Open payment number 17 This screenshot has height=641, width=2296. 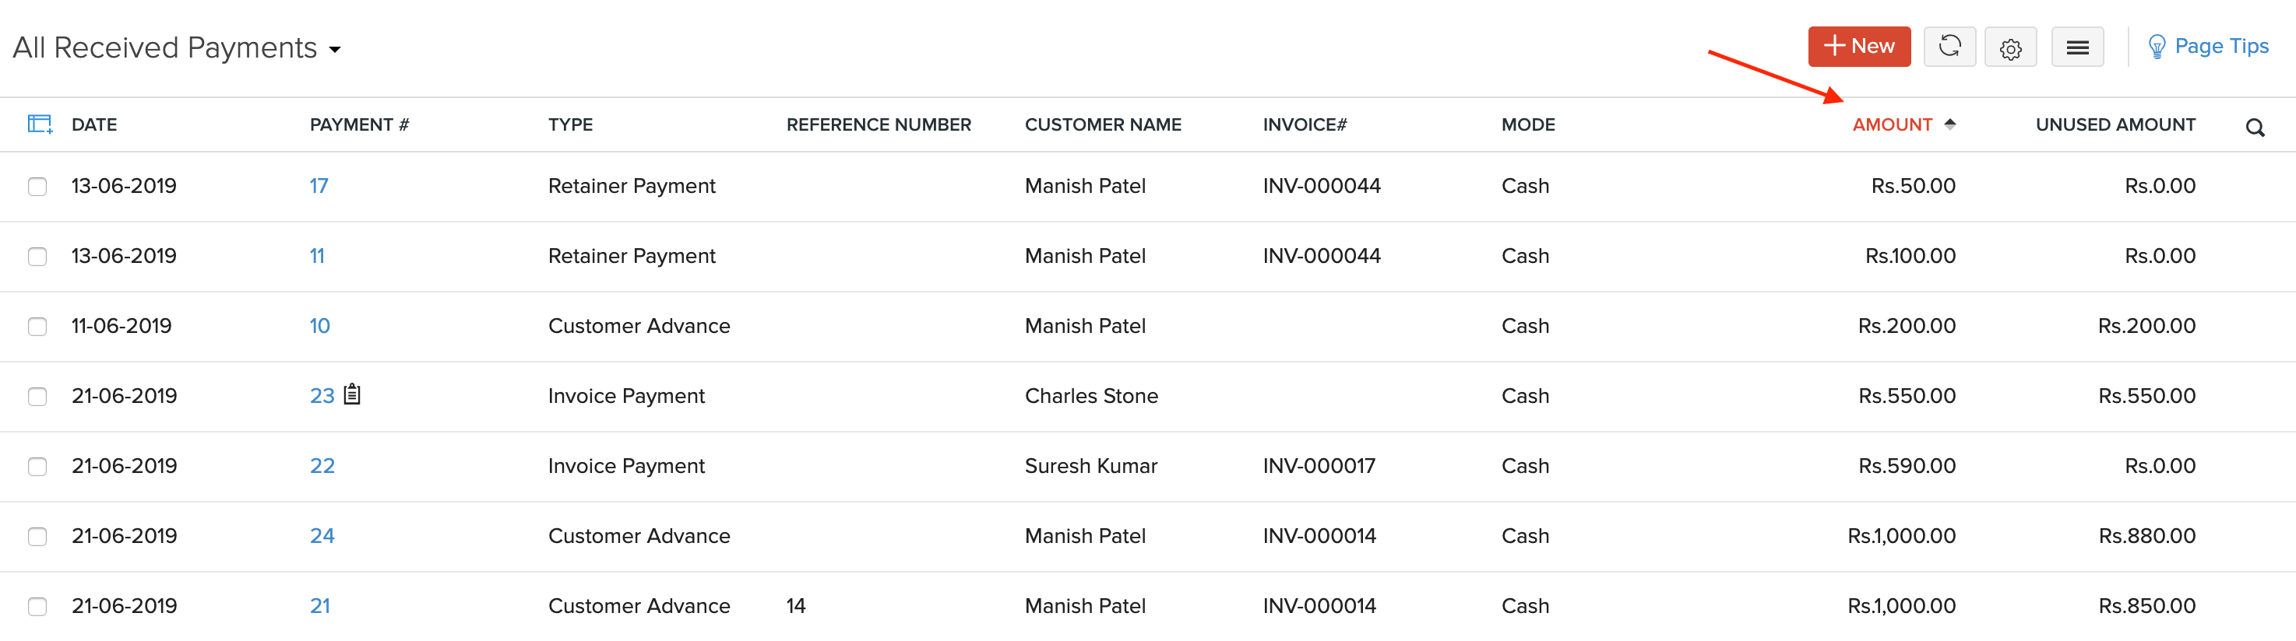pos(319,186)
